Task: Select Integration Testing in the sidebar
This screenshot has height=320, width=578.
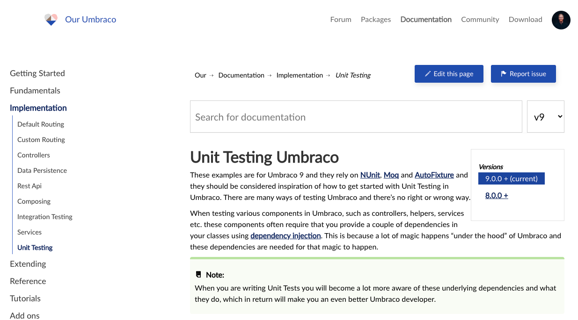Action: click(x=45, y=217)
